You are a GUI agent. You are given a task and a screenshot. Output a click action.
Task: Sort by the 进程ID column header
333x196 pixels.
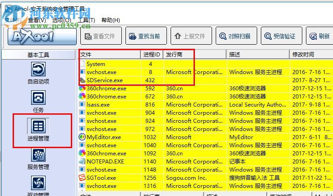(152, 55)
